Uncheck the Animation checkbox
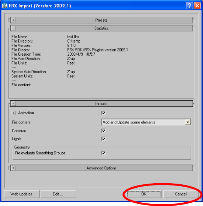 click(x=103, y=113)
